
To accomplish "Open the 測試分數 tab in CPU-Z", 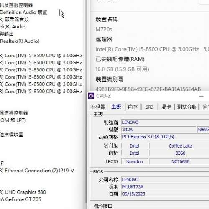I will point(187,107).
